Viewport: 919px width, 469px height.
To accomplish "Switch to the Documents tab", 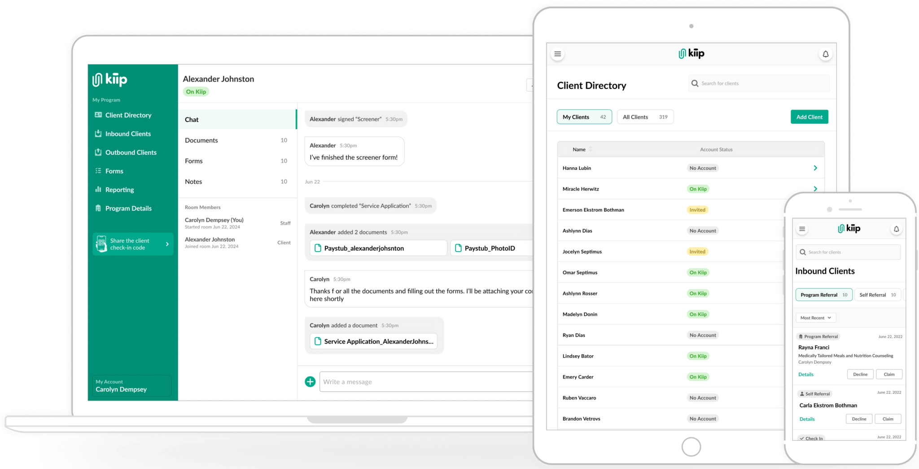I will (201, 140).
